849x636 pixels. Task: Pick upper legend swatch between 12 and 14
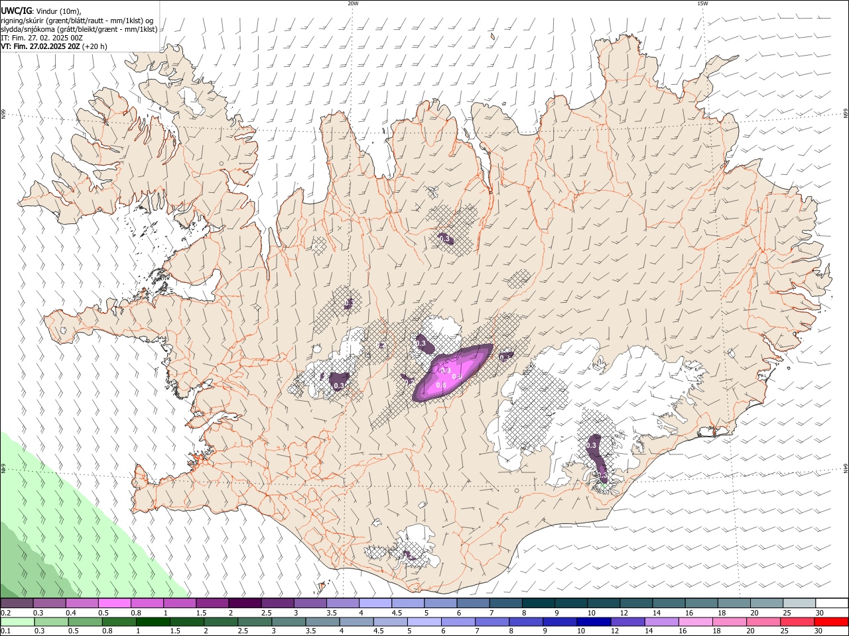pyautogui.click(x=635, y=604)
